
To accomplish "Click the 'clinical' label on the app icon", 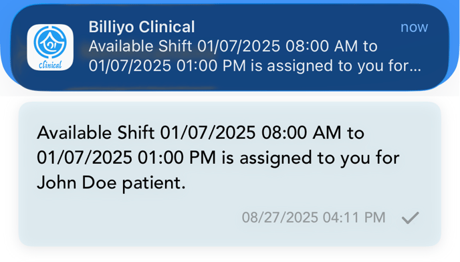I will point(50,65).
